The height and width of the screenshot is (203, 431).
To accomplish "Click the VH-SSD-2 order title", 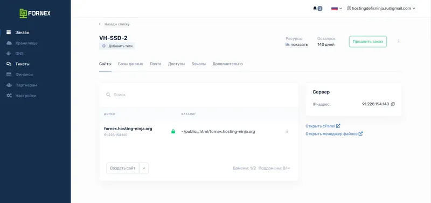I will pos(113,38).
